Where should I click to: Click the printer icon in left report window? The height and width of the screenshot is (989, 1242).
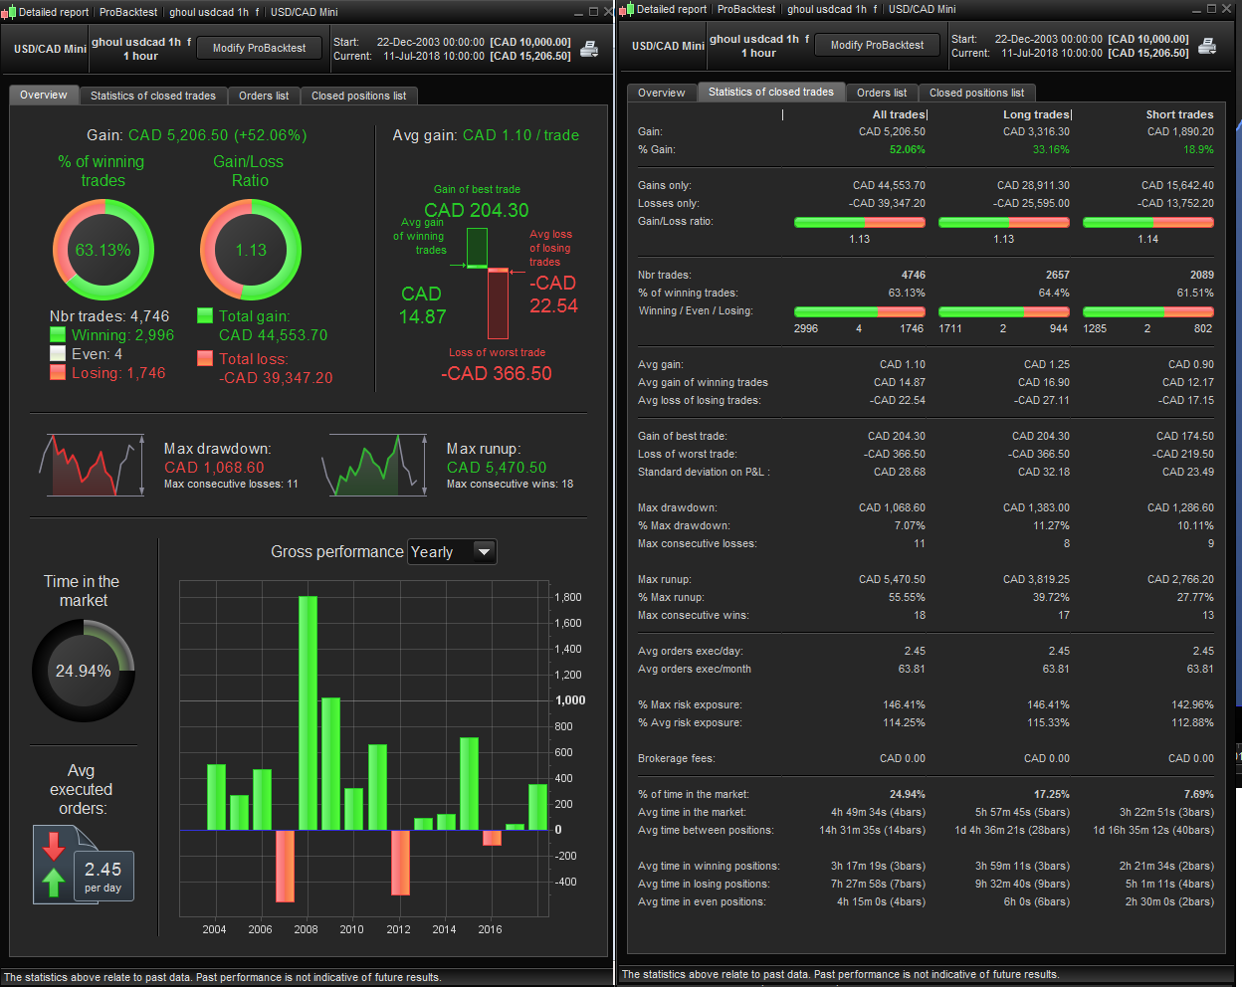(589, 49)
